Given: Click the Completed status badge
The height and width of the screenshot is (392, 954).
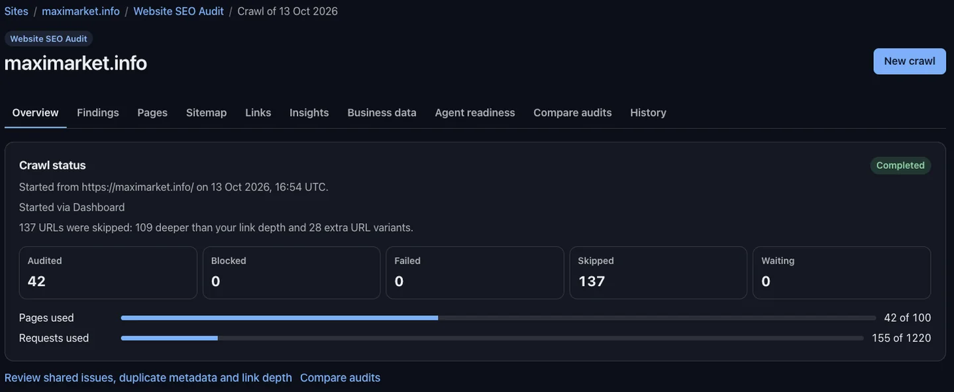Looking at the screenshot, I should coord(900,166).
